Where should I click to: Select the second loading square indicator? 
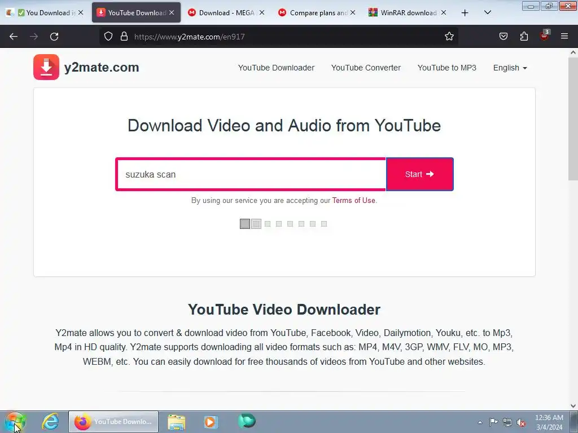click(256, 223)
